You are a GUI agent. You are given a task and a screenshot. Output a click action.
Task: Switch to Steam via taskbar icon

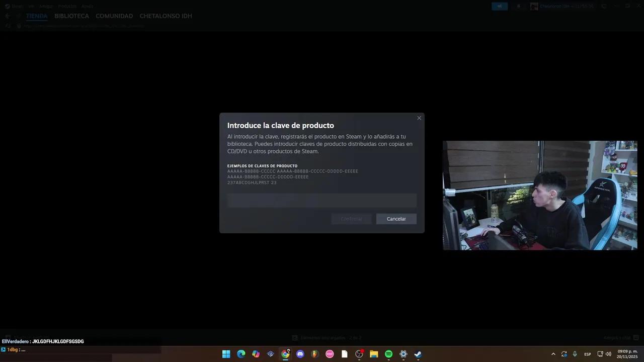pos(418,354)
